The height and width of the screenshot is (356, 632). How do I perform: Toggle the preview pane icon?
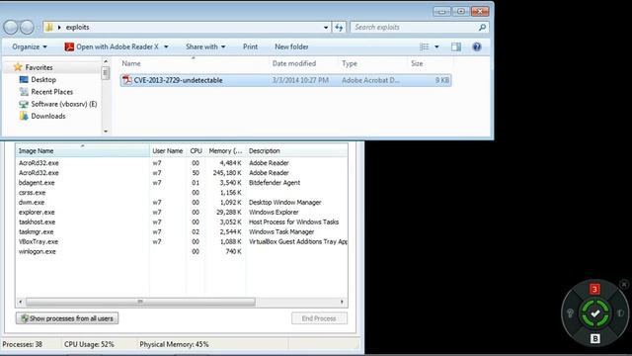(x=456, y=46)
